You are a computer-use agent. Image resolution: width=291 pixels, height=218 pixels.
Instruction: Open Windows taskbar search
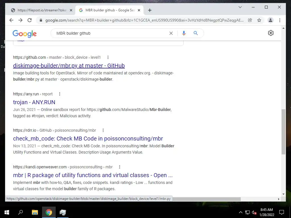click(20, 212)
